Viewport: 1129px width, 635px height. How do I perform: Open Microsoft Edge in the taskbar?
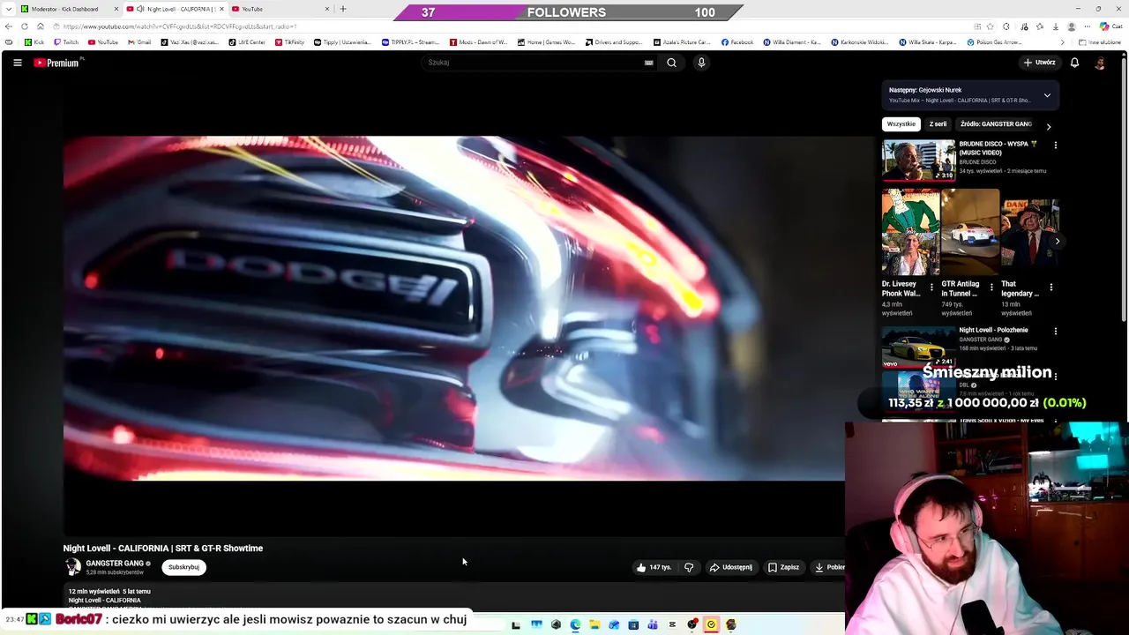[575, 624]
